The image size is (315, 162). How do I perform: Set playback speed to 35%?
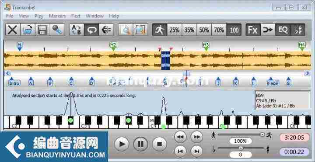click(189, 30)
